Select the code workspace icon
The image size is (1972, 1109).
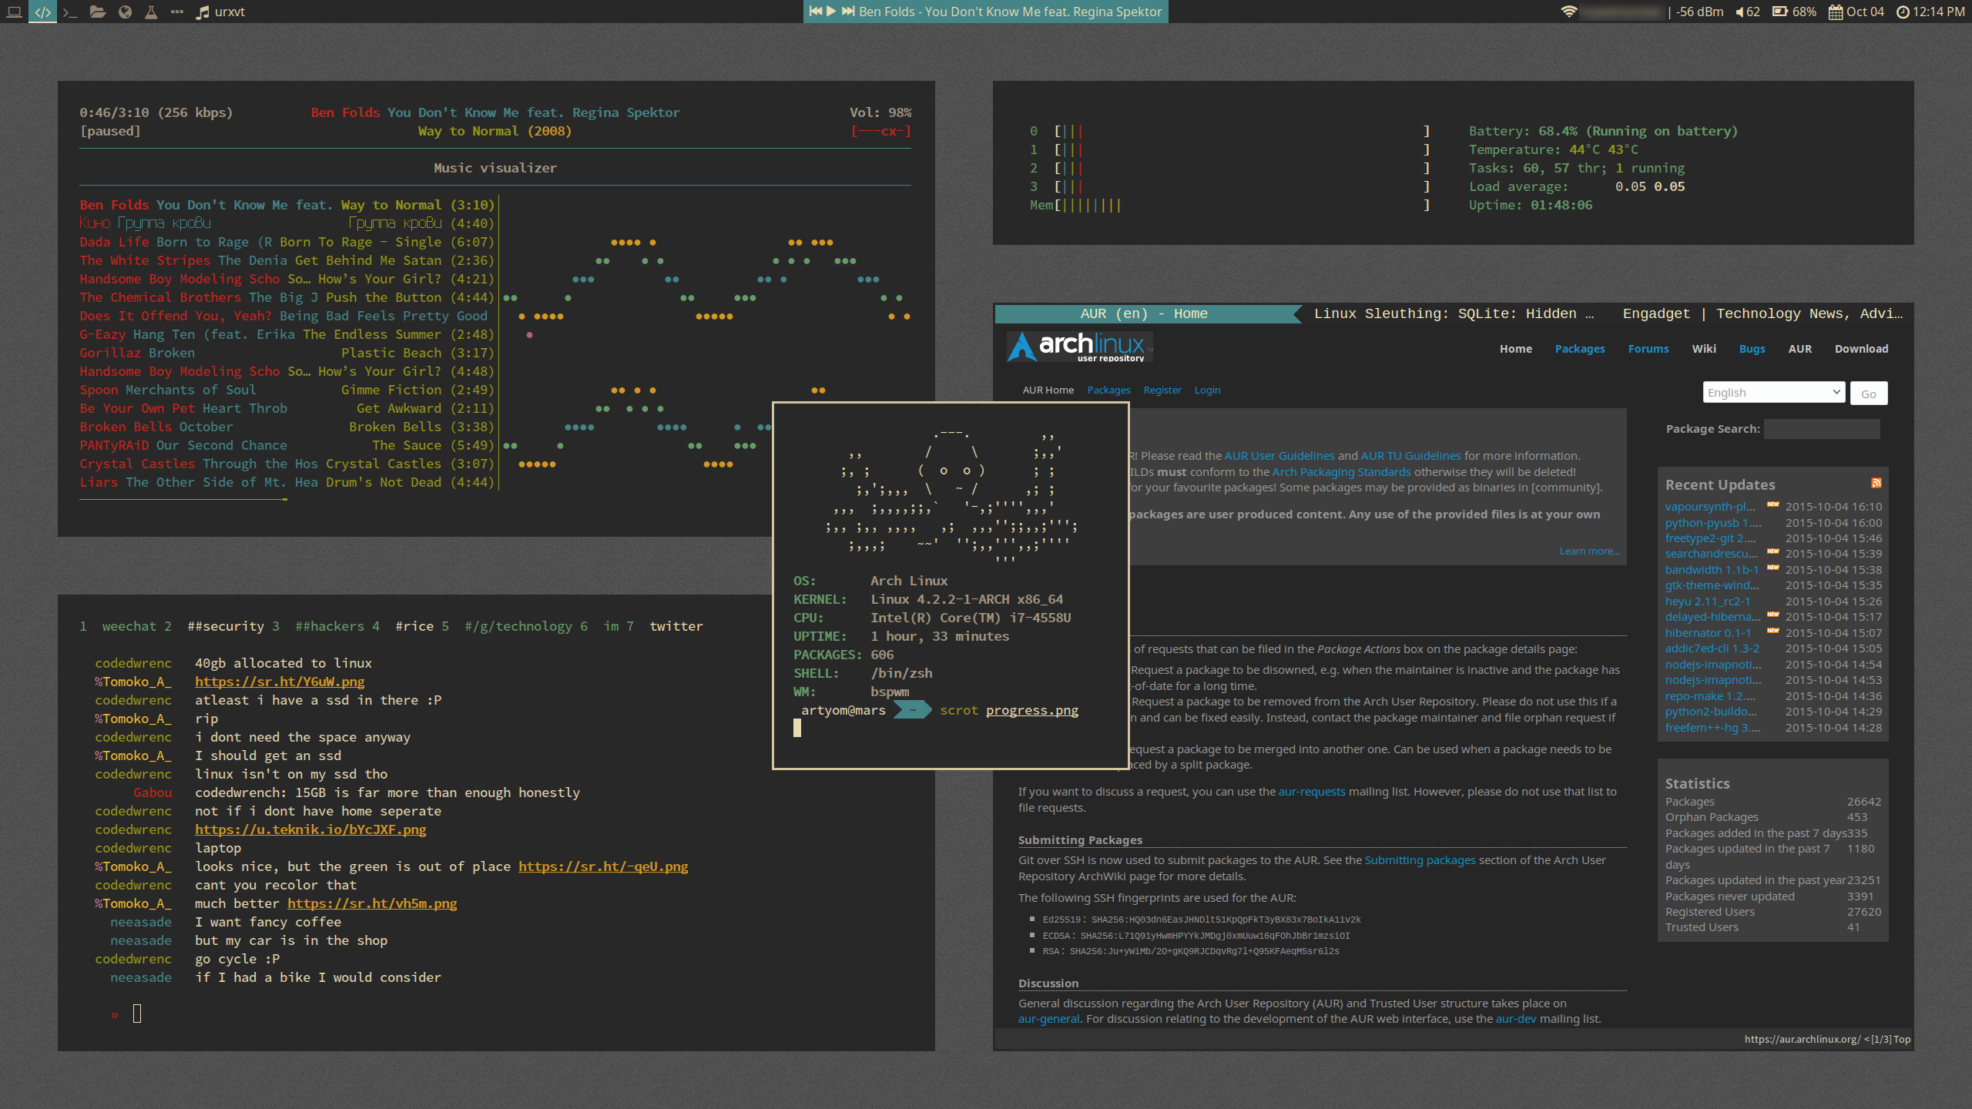point(42,12)
